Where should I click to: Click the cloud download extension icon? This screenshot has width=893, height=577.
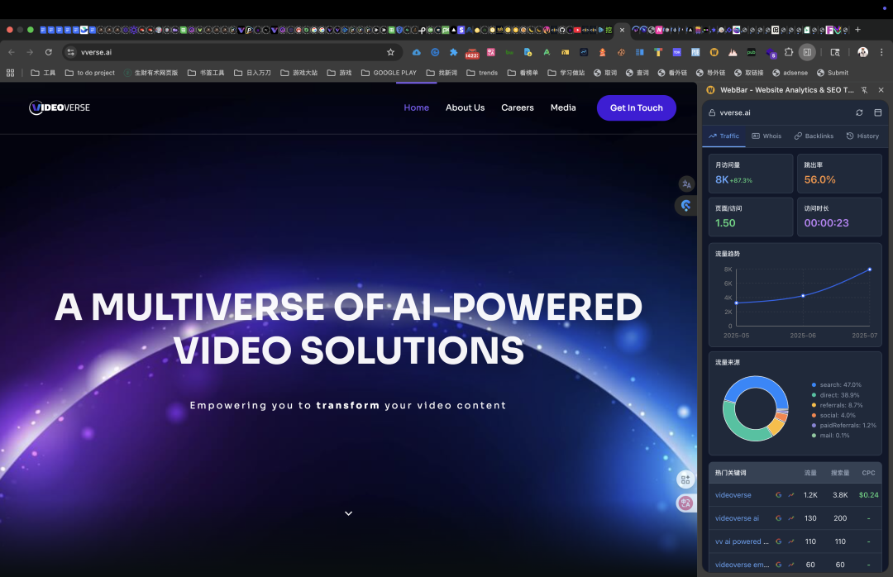(416, 52)
